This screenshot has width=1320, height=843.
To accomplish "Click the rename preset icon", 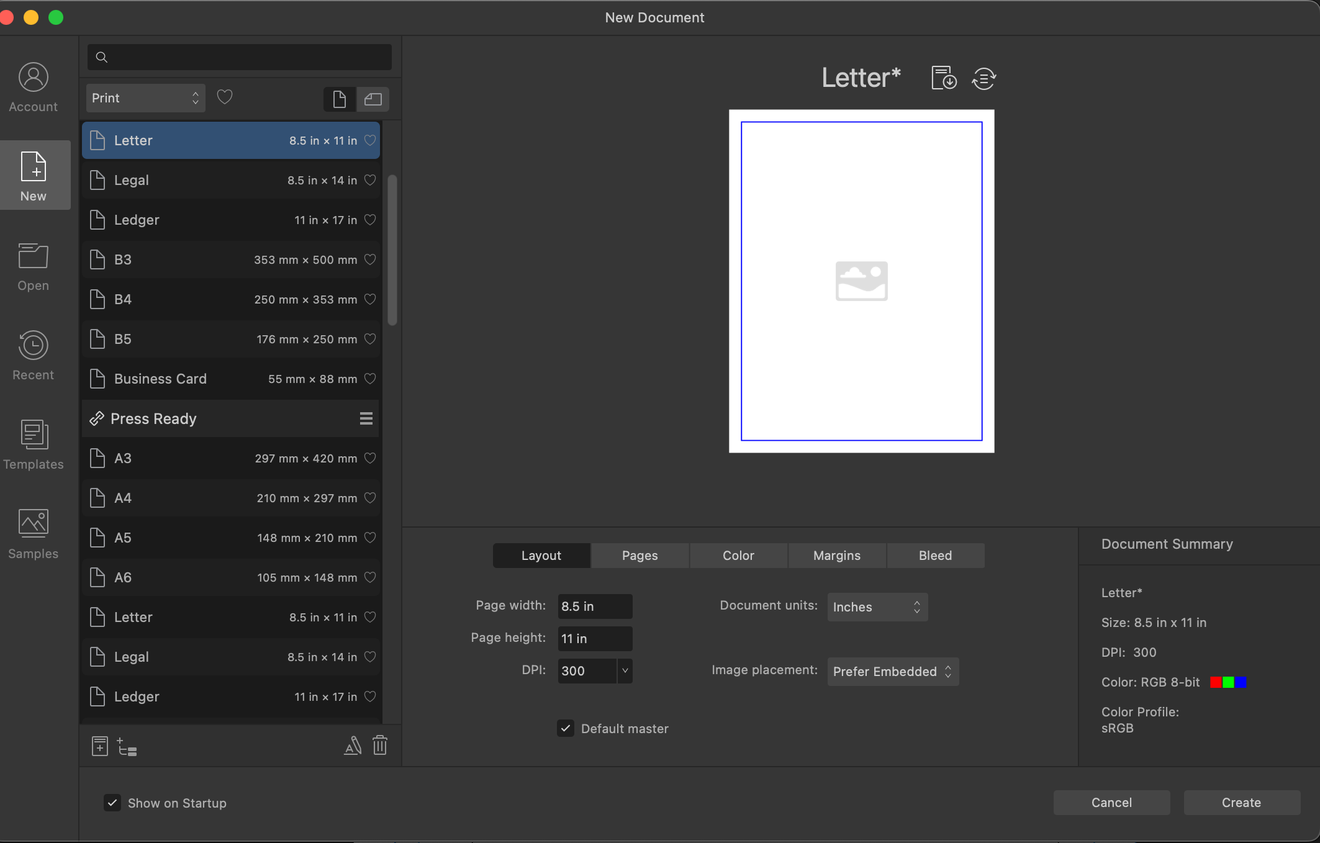I will coord(353,746).
